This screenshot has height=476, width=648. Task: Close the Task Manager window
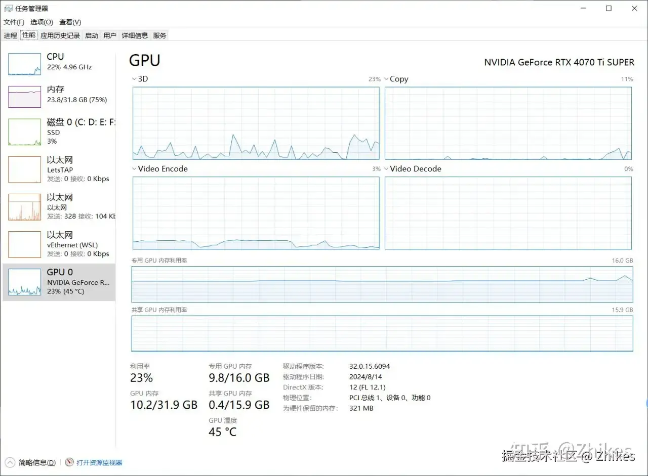634,9
